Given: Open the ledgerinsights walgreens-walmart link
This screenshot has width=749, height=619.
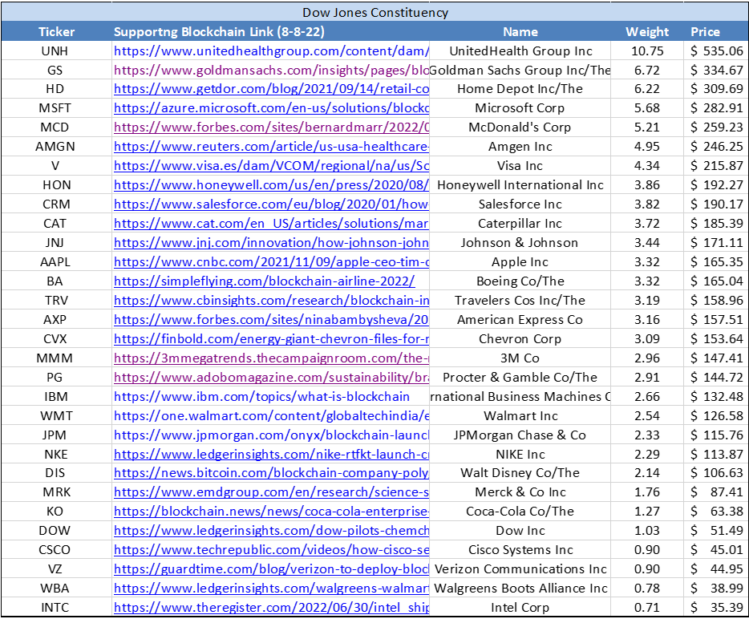Looking at the screenshot, I should (271, 588).
